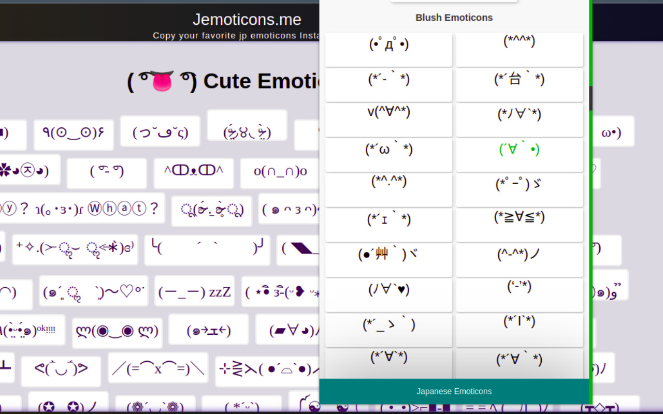Choose the (*´ω`*) emoticon
This screenshot has width=663, height=414.
click(x=388, y=155)
